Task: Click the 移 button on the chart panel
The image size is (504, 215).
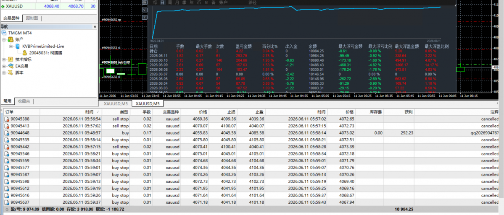Action: [x=145, y=2]
